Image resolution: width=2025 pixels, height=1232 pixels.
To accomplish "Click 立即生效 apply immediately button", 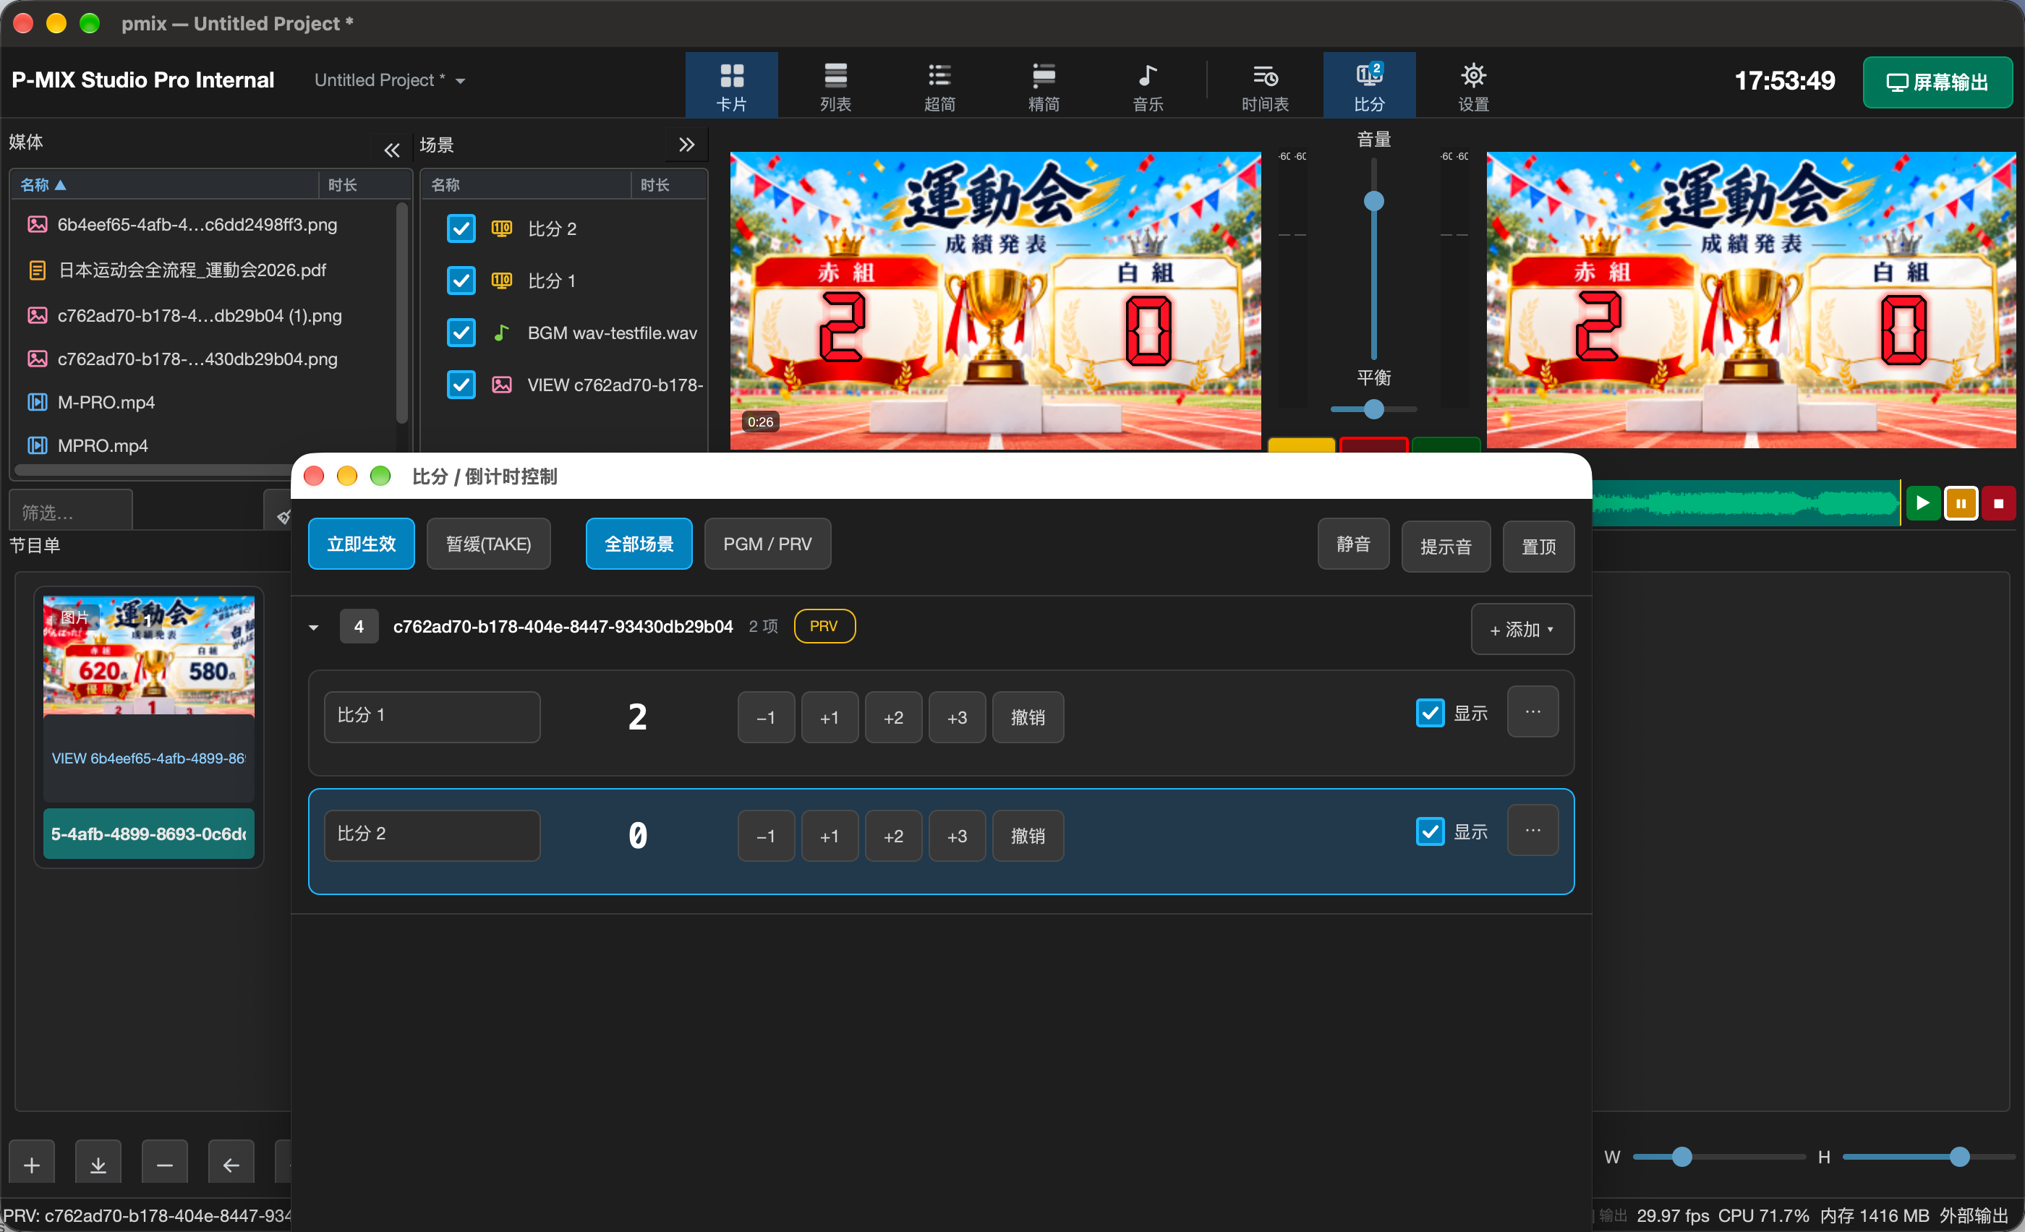I will pos(362,544).
